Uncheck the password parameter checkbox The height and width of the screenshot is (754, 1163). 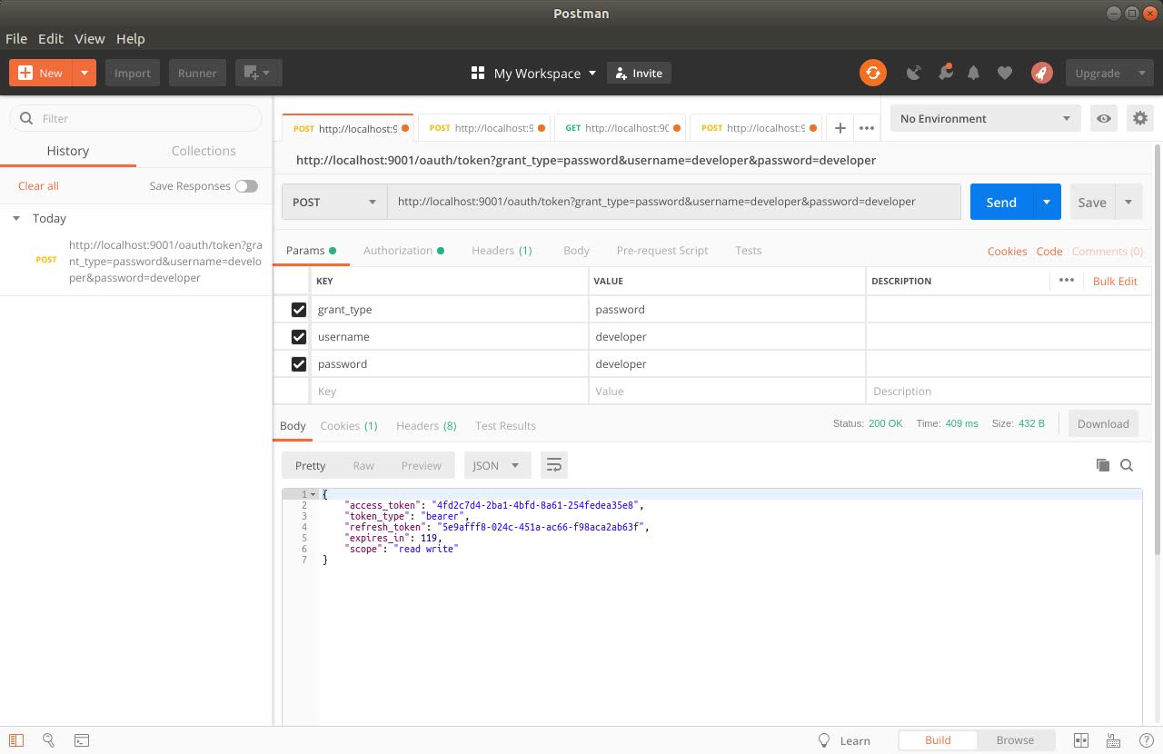click(298, 364)
